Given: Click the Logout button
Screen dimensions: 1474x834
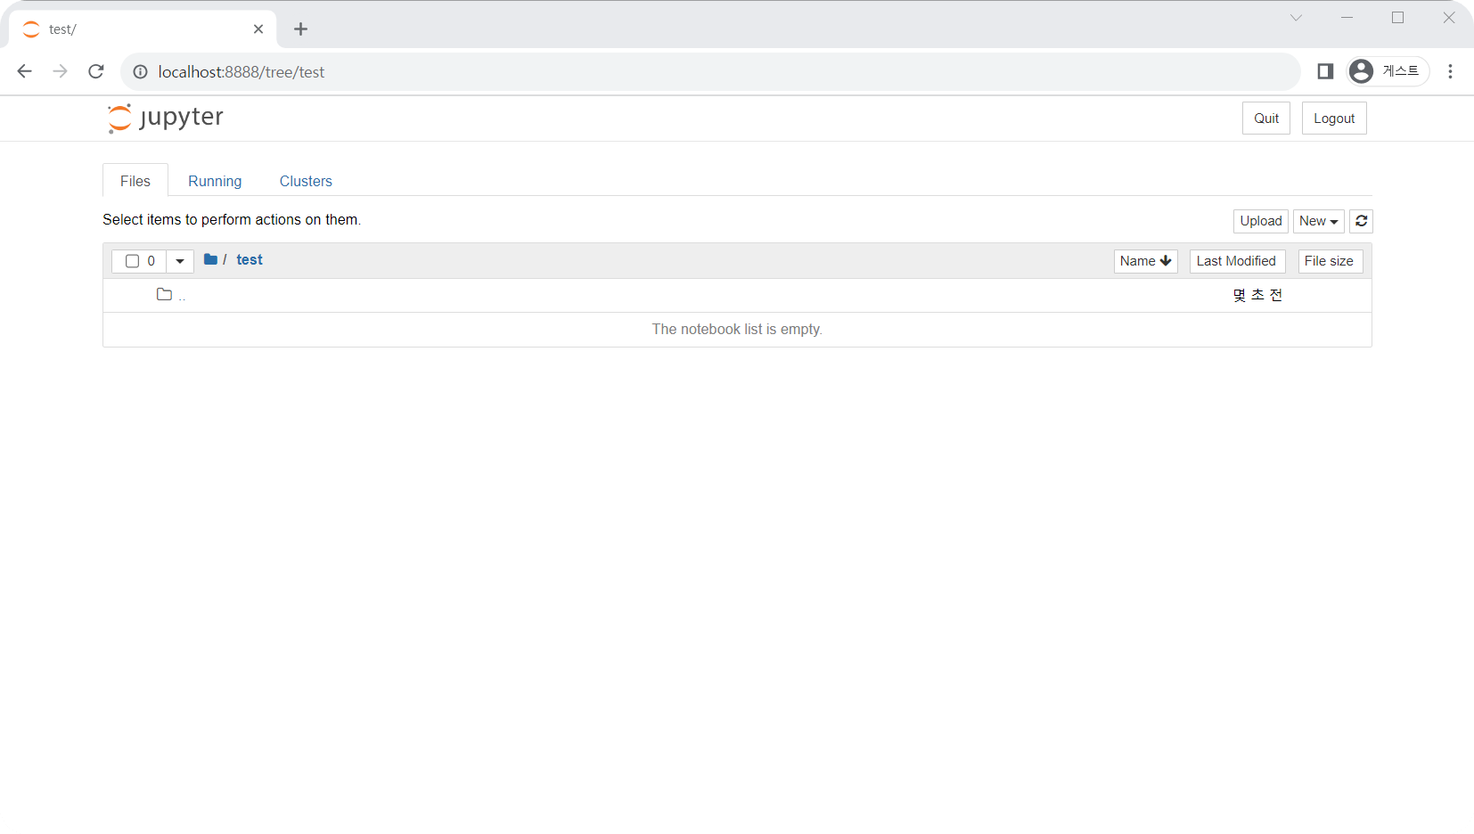Looking at the screenshot, I should 1334,119.
